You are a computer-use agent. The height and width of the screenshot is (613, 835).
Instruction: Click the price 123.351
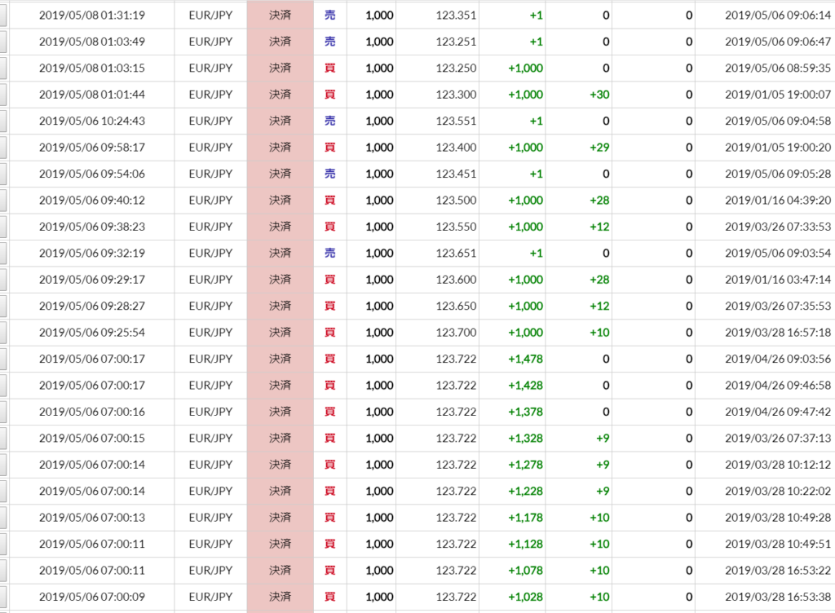pyautogui.click(x=456, y=15)
